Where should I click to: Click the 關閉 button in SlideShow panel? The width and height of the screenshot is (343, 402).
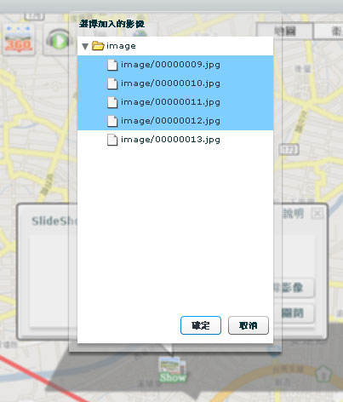[294, 313]
